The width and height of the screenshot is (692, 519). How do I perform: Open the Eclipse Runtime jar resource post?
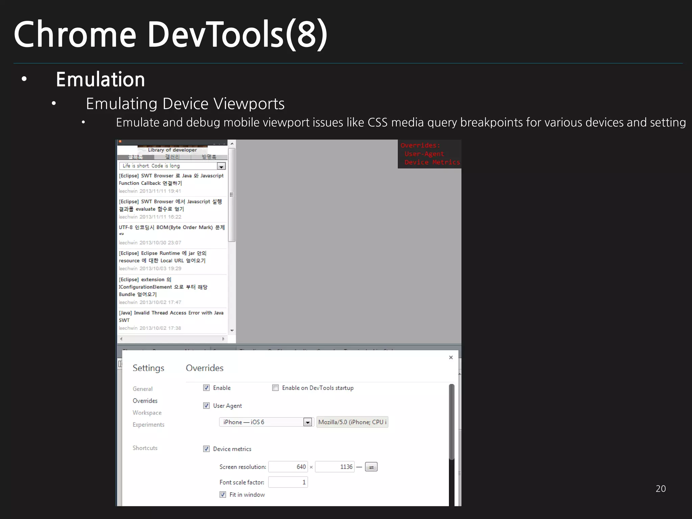pyautogui.click(x=163, y=257)
